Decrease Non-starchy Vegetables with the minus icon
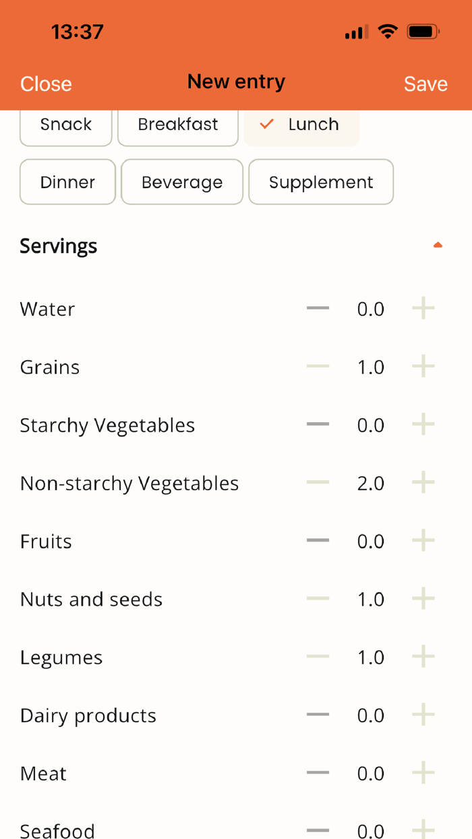Viewport: 472px width, 839px height. click(317, 482)
